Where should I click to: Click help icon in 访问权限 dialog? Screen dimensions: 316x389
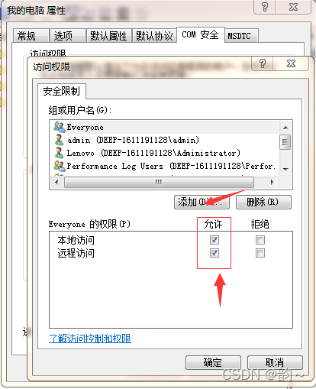263,63
